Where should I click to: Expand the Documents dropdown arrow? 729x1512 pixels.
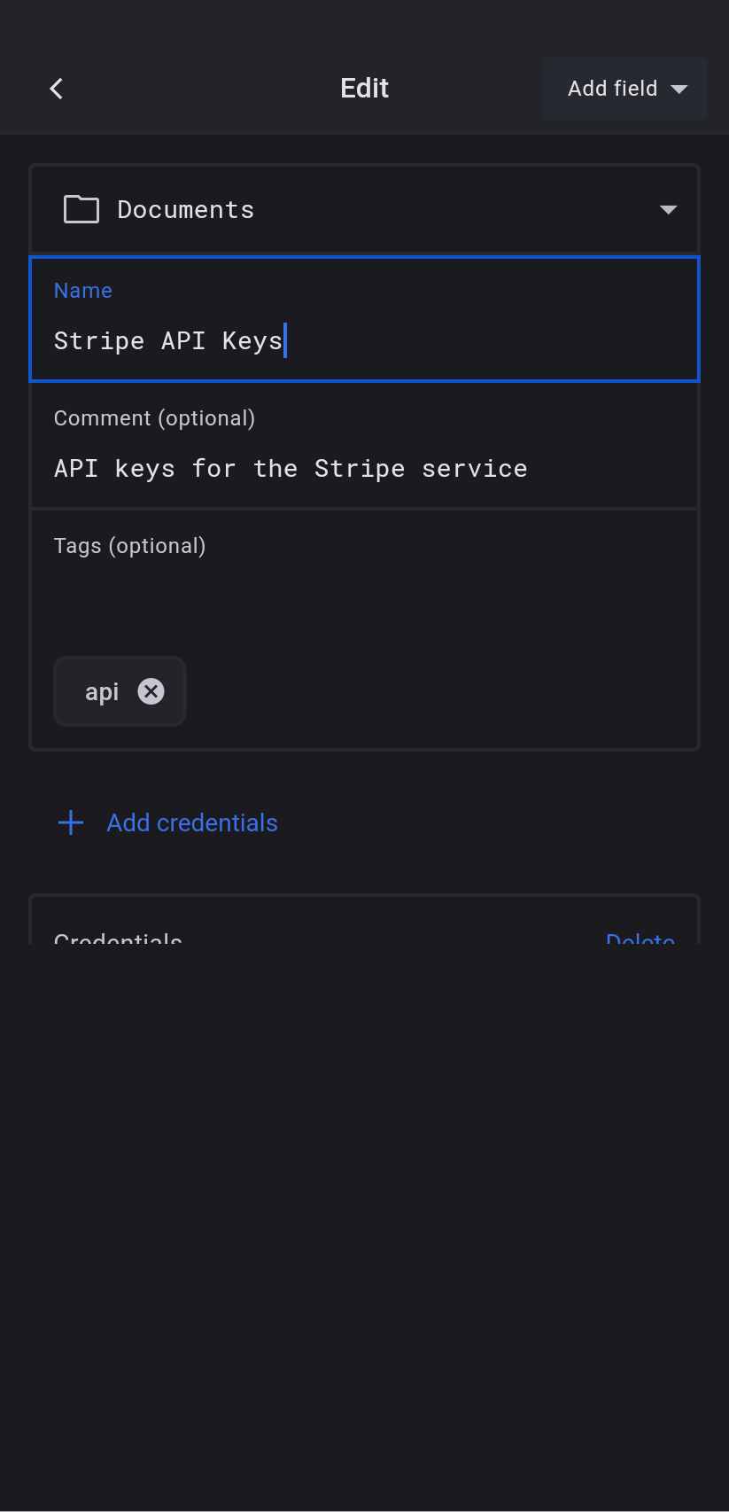pos(668,210)
